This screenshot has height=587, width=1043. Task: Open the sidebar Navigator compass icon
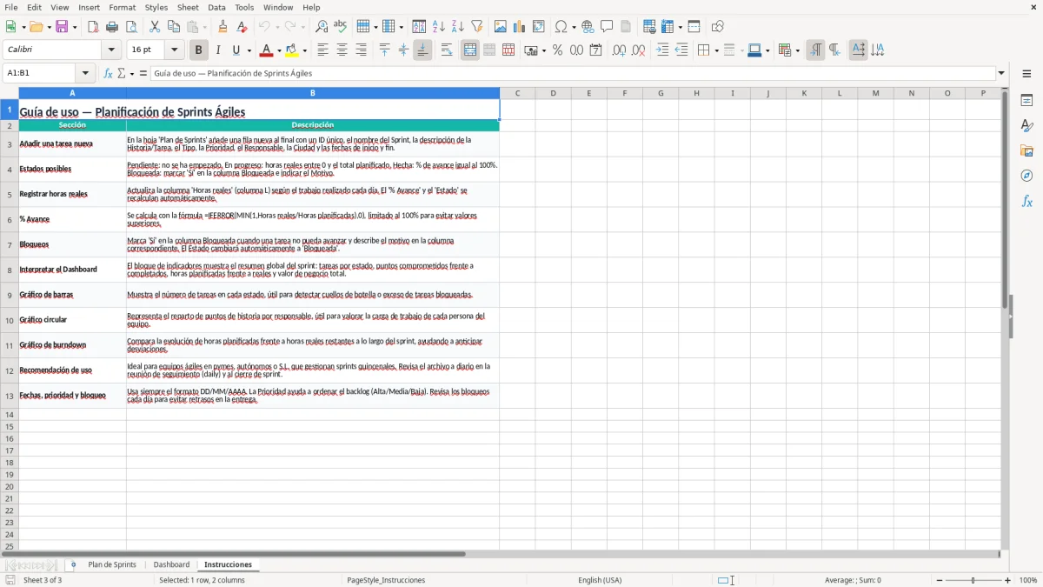(x=1026, y=176)
